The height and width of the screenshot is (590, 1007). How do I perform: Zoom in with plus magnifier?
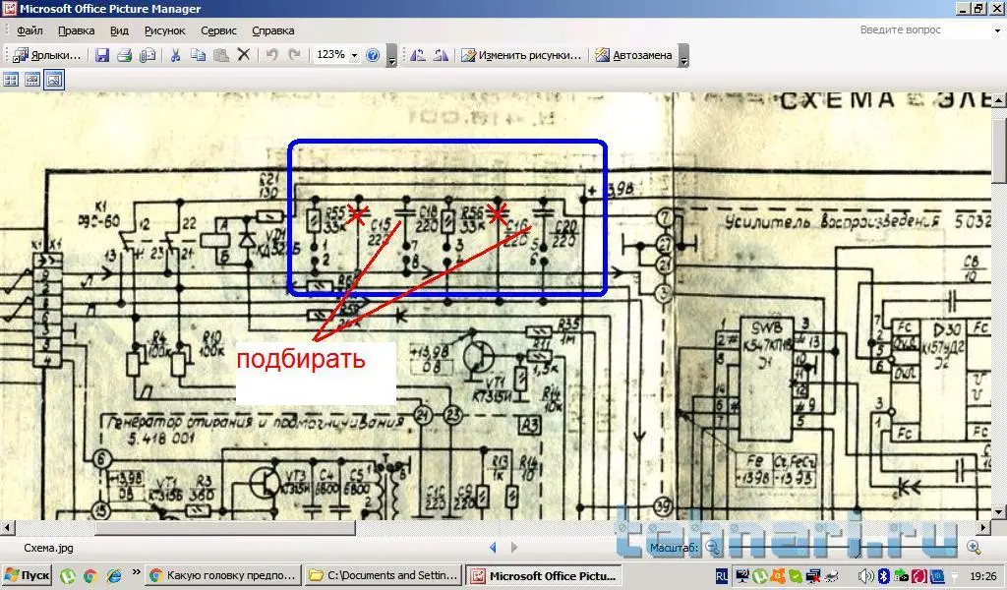pyautogui.click(x=974, y=548)
